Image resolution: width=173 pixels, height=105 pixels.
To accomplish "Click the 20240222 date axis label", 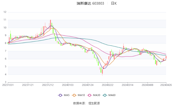I will [x=108, y=85].
